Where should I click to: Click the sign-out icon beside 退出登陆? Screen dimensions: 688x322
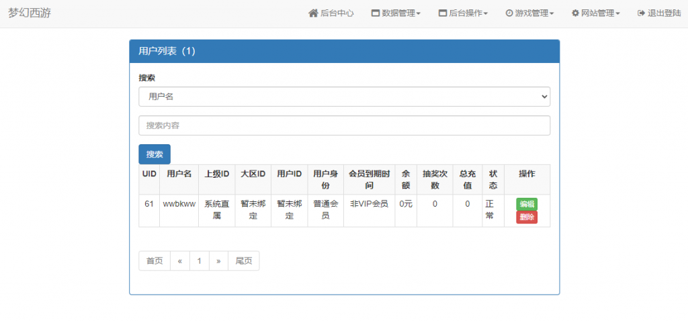pos(641,13)
